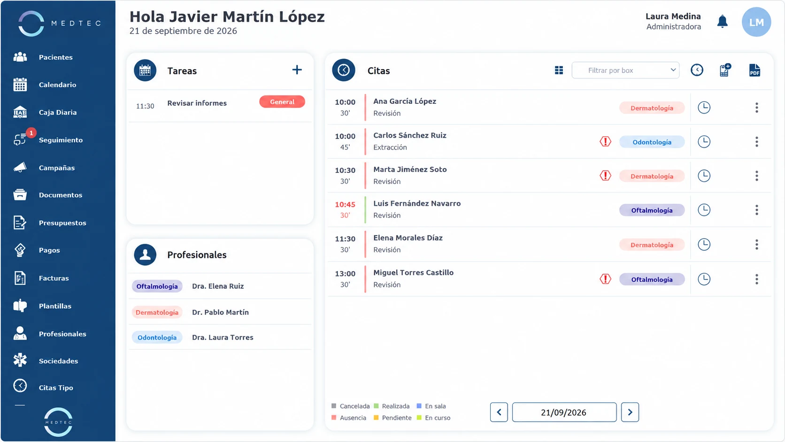Click the MEDTEC logo at top
The height and width of the screenshot is (442, 785).
pos(59,23)
